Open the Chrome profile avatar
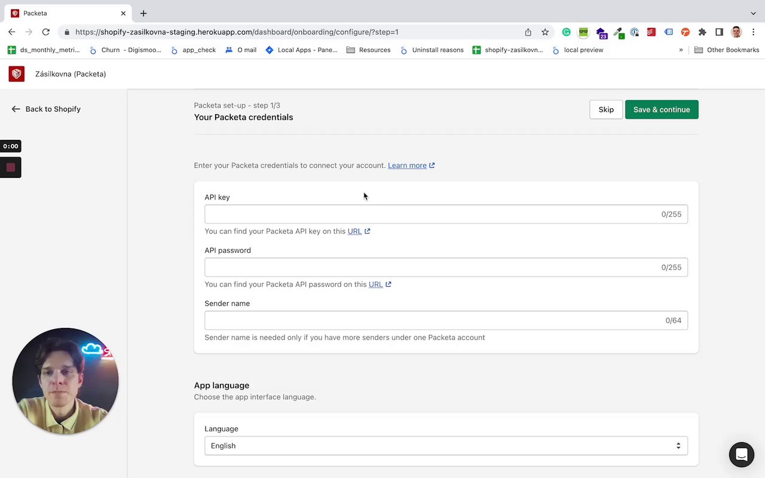Viewport: 765px width, 478px height. point(736,32)
